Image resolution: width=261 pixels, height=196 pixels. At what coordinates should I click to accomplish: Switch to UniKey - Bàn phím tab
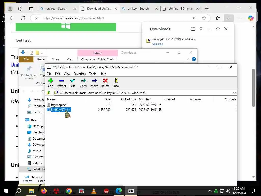coord(181,9)
